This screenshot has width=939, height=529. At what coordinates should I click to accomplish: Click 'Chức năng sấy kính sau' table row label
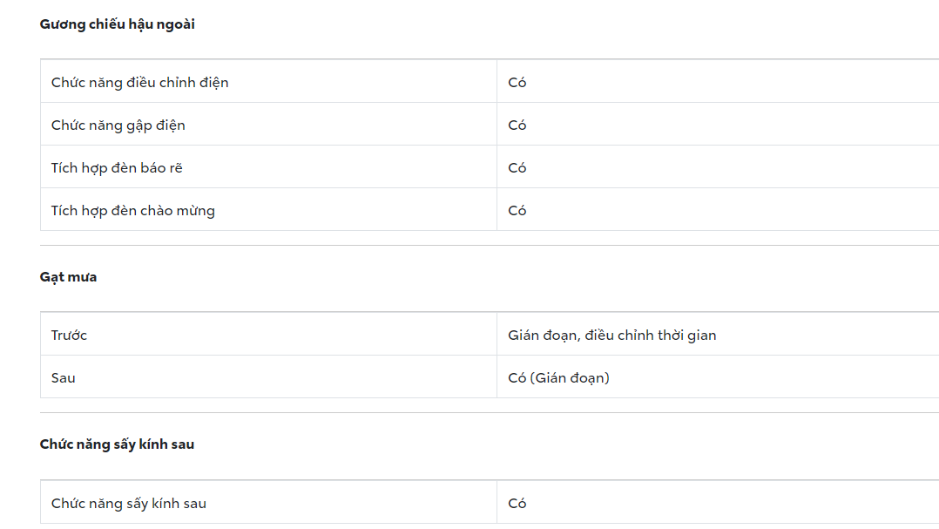(x=128, y=504)
